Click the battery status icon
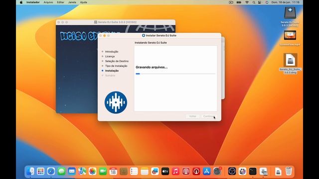Image resolution: width=319 pixels, height=179 pixels. (239, 2)
